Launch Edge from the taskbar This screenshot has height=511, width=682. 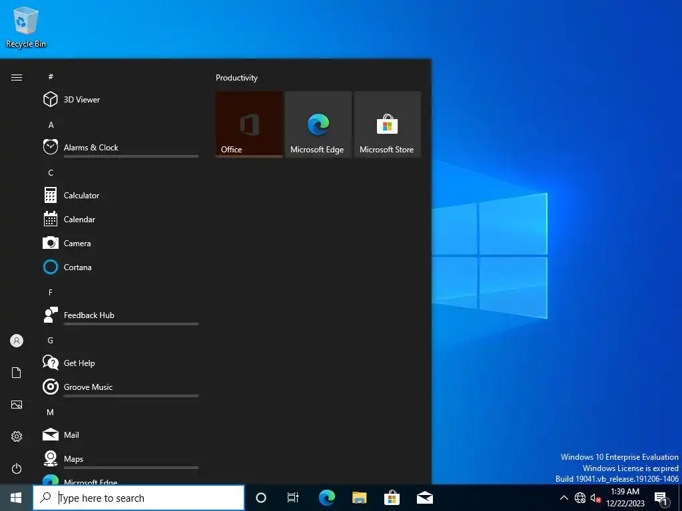(327, 498)
